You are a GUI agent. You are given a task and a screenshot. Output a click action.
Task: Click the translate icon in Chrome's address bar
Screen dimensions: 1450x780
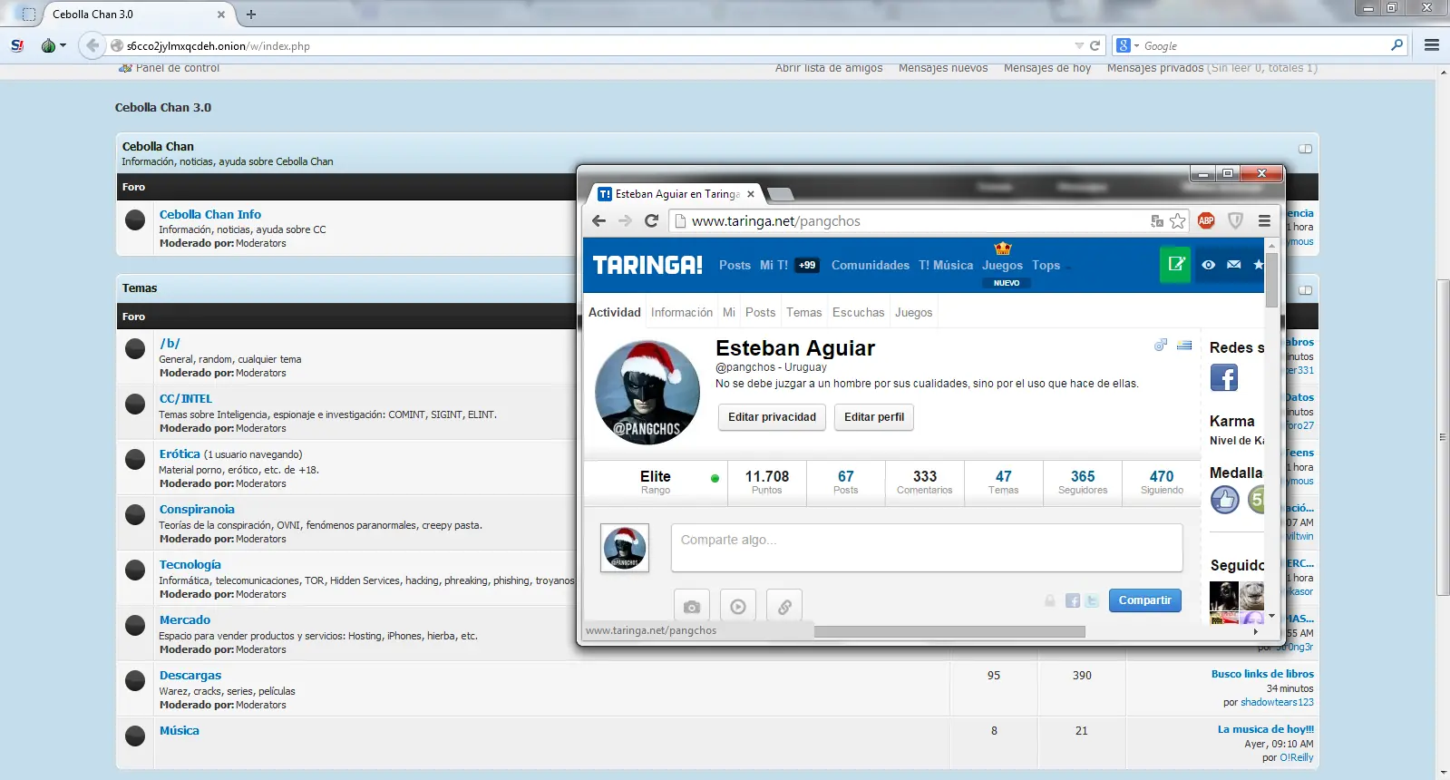pyautogui.click(x=1157, y=220)
